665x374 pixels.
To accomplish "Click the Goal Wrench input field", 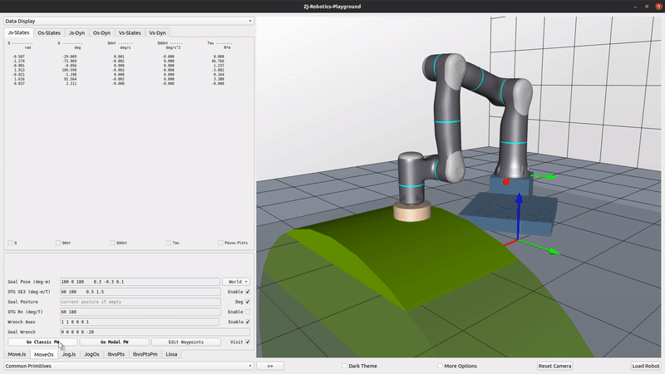I will click(153, 332).
